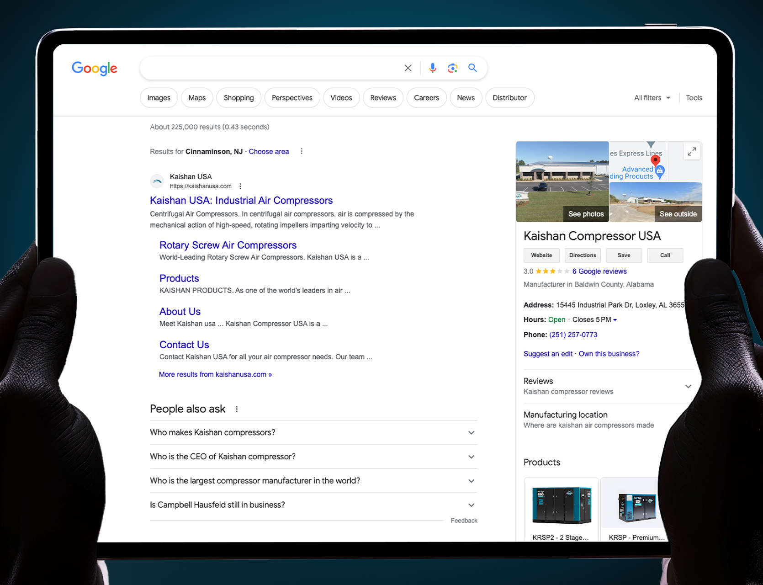This screenshot has width=763, height=585.
Task: Select the Reviews filter chip
Action: click(x=383, y=98)
